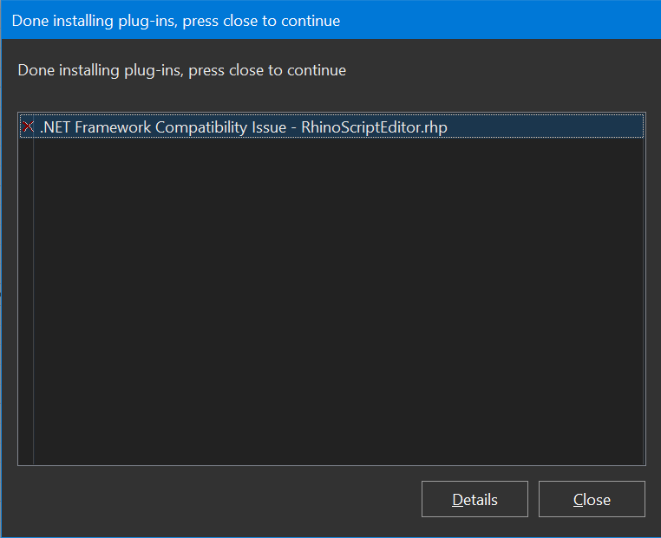Image resolution: width=661 pixels, height=538 pixels.
Task: Click the '.NET Framework Compatibility Issue' text
Action: (x=163, y=127)
